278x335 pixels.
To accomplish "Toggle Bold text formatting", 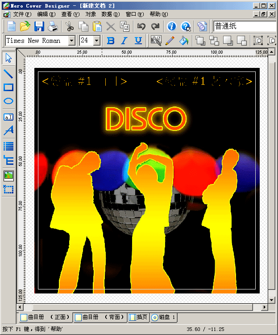I will point(111,41).
